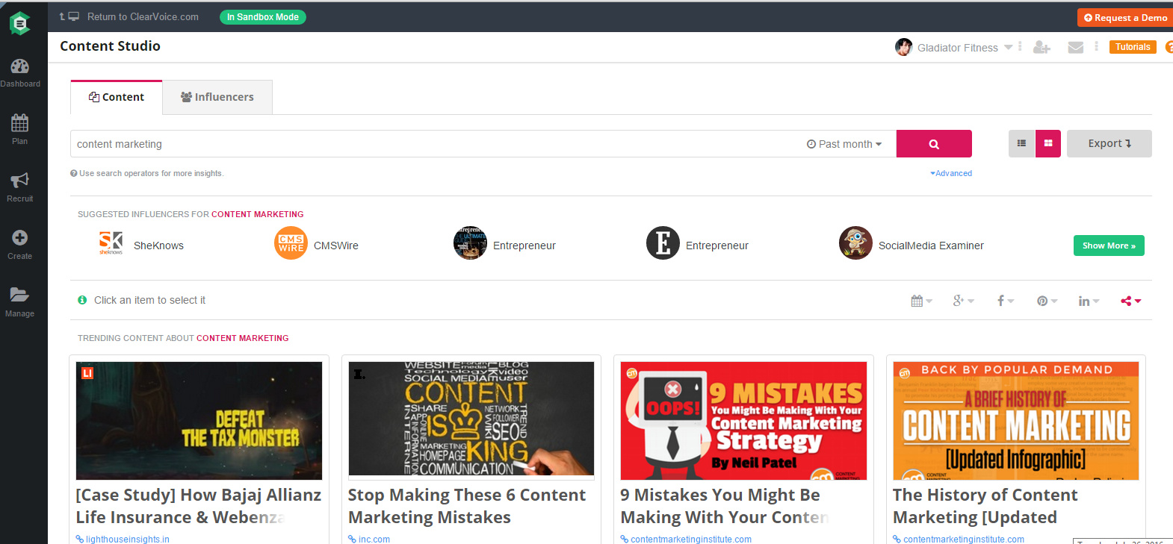Select the 9 Mistakes article thumbnail
The width and height of the screenshot is (1173, 544).
tap(743, 421)
